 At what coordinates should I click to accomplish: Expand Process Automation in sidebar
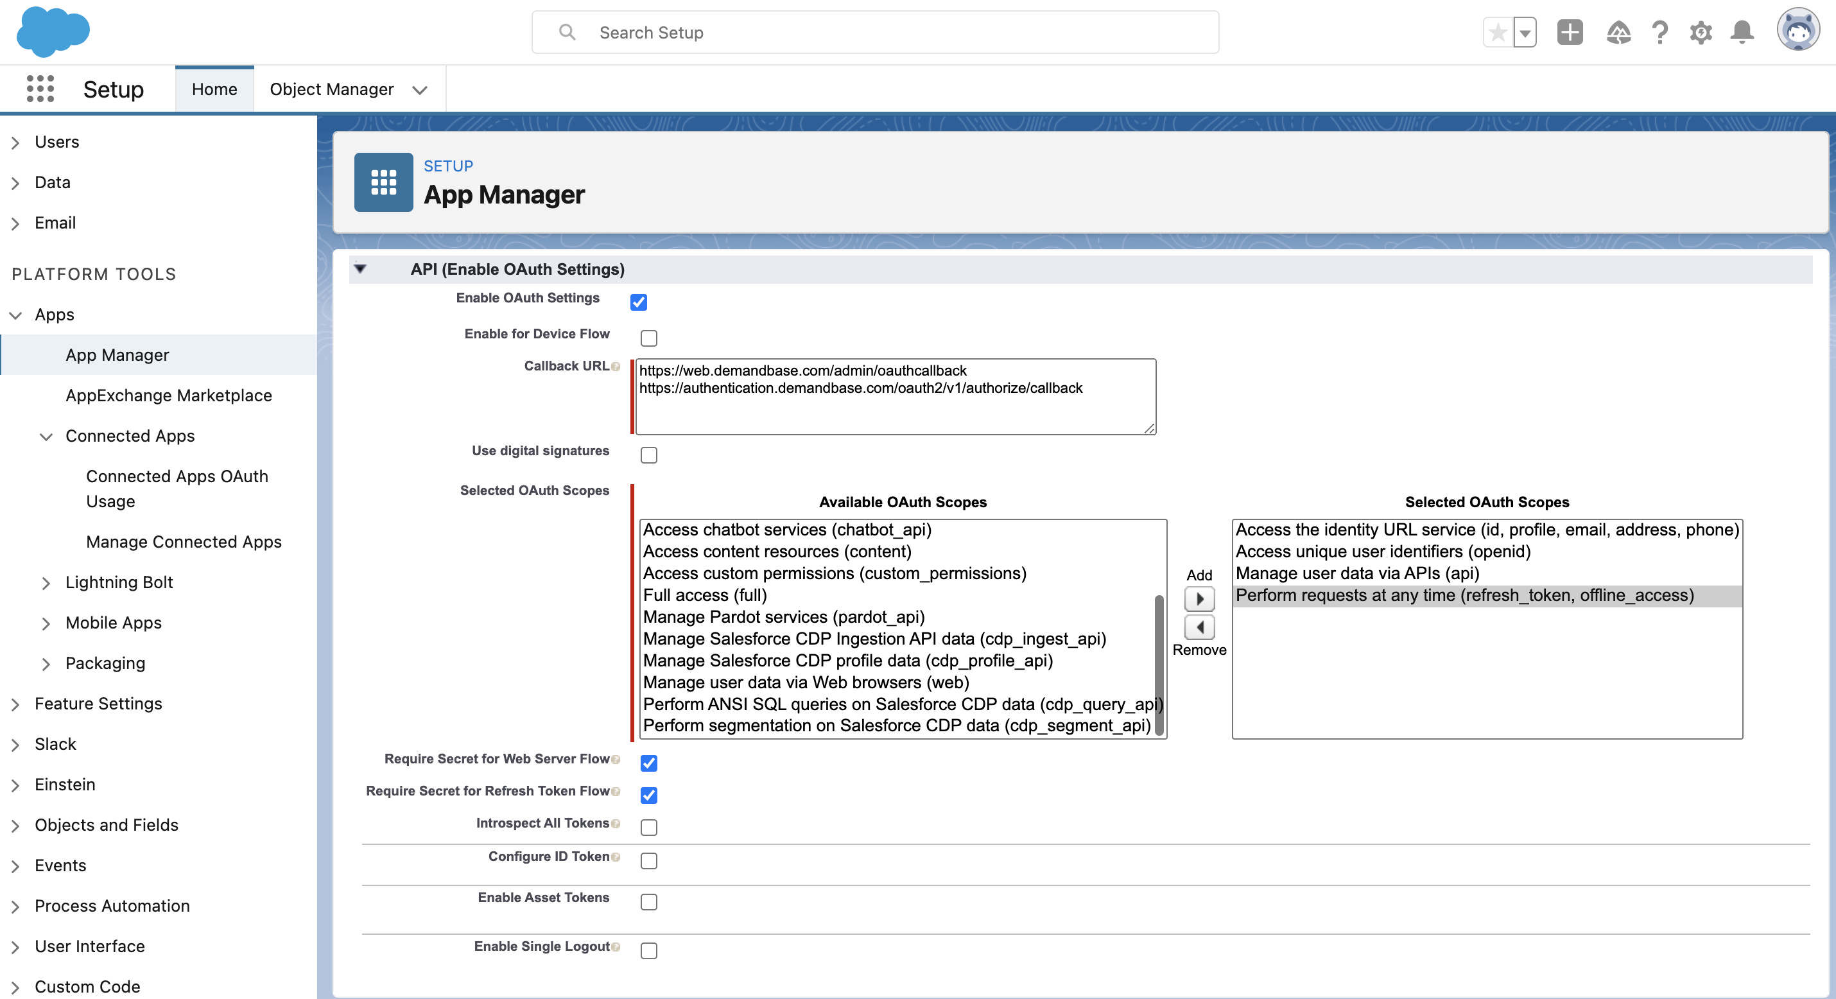15,907
